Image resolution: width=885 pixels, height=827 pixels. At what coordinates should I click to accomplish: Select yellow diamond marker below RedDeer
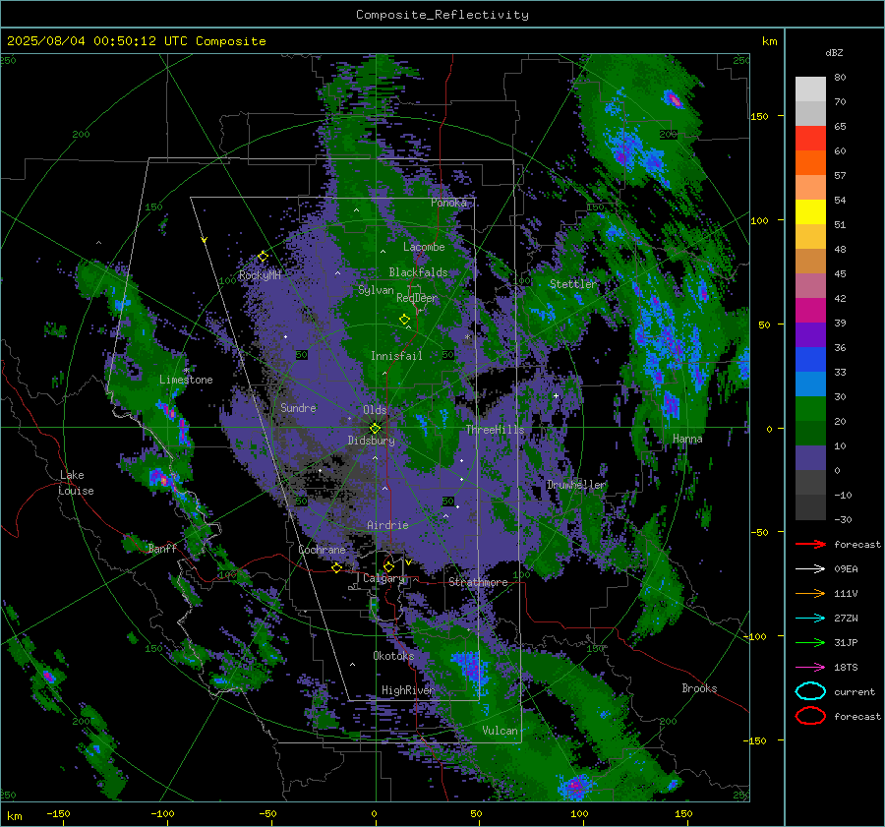click(x=404, y=319)
